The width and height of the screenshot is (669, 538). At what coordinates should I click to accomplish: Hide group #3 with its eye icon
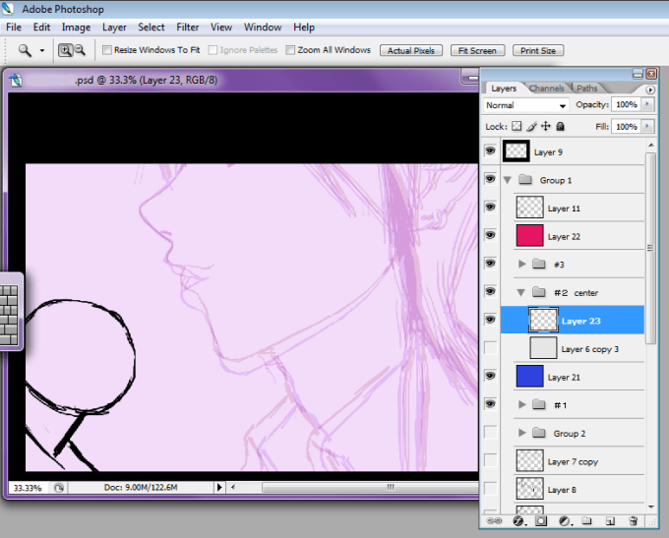(x=490, y=264)
